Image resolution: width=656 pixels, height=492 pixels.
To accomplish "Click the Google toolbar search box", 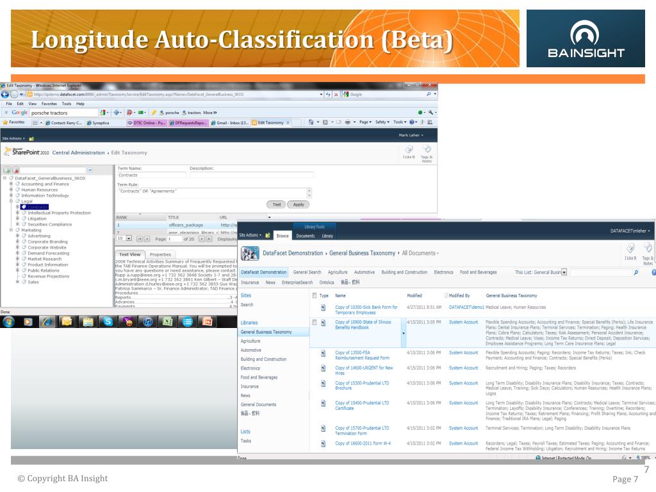I will coord(63,113).
